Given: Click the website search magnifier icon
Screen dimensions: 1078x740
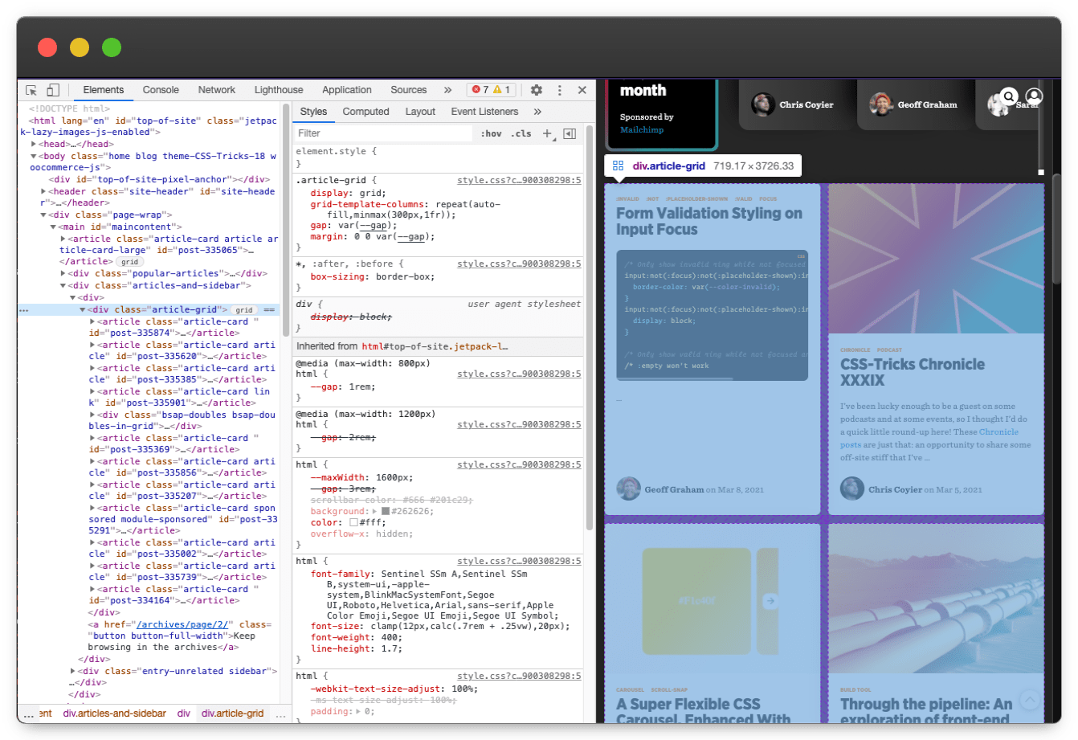Looking at the screenshot, I should click(1009, 97).
